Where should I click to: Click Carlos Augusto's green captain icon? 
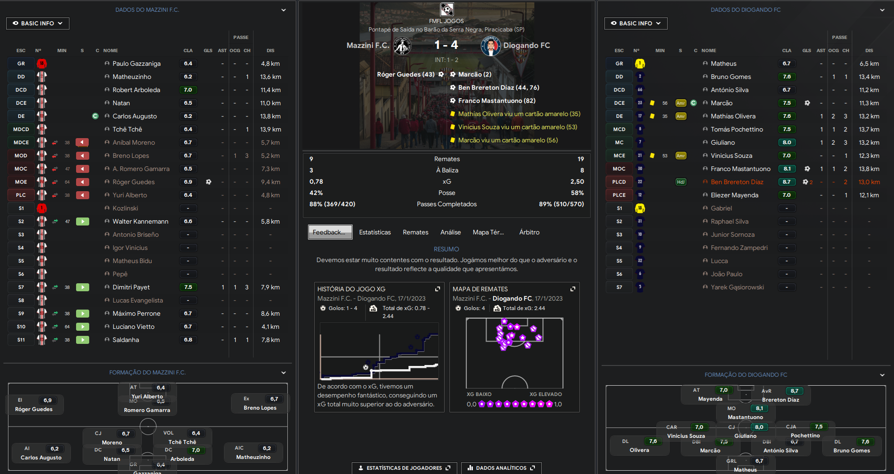point(95,116)
